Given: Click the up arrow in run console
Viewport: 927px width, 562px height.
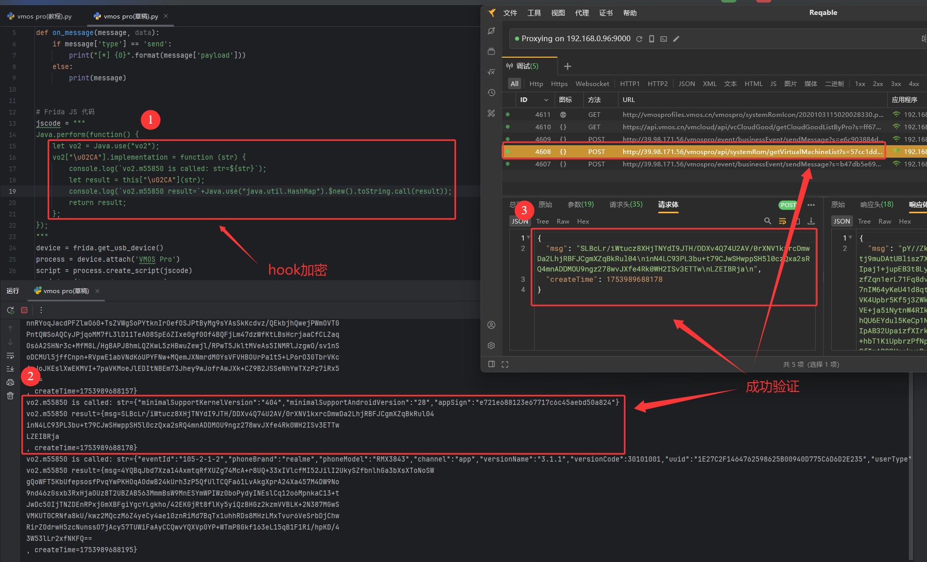Looking at the screenshot, I should point(10,328).
